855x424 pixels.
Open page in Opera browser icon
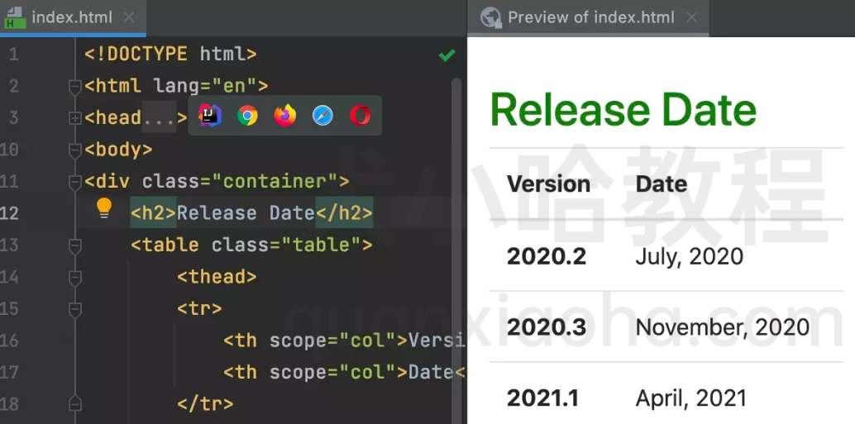361,116
